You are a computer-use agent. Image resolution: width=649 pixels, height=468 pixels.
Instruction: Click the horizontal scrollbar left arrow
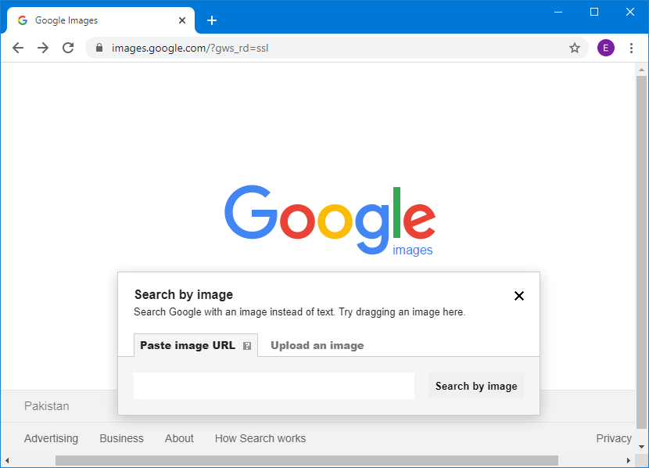7,460
